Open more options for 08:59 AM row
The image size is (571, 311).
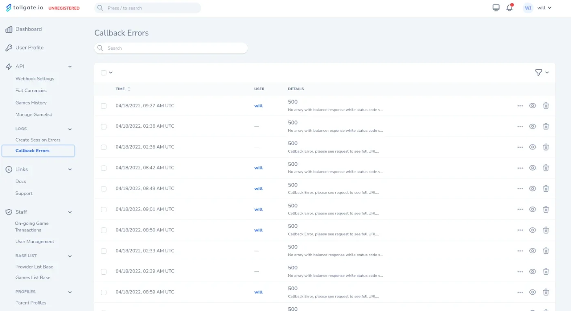520,292
